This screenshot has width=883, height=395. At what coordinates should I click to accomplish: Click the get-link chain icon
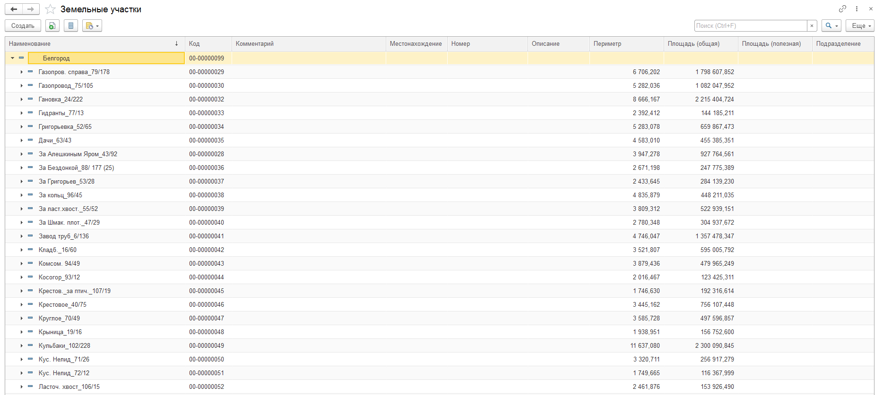(x=842, y=9)
